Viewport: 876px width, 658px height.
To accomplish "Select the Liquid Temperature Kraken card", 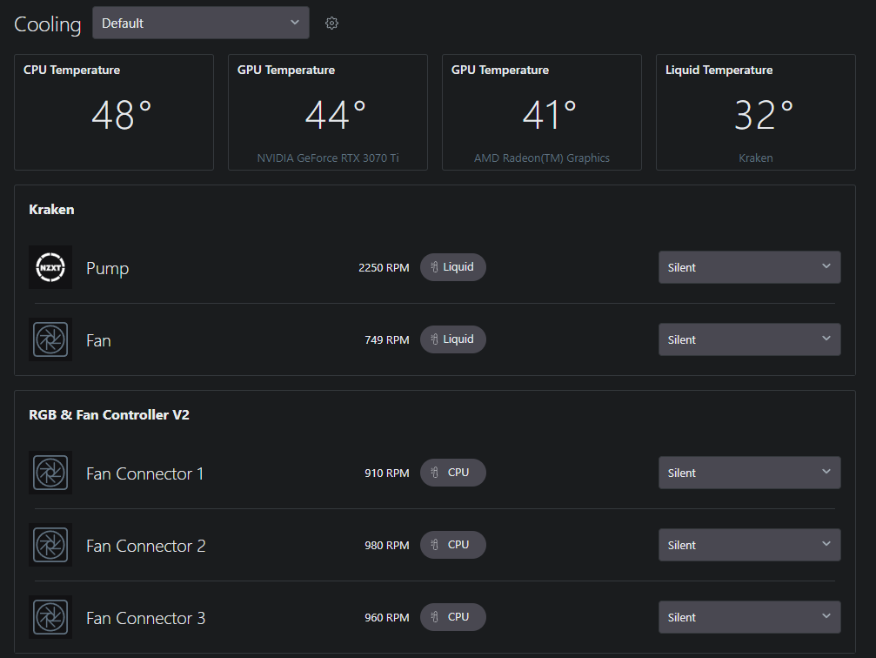I will tap(756, 112).
